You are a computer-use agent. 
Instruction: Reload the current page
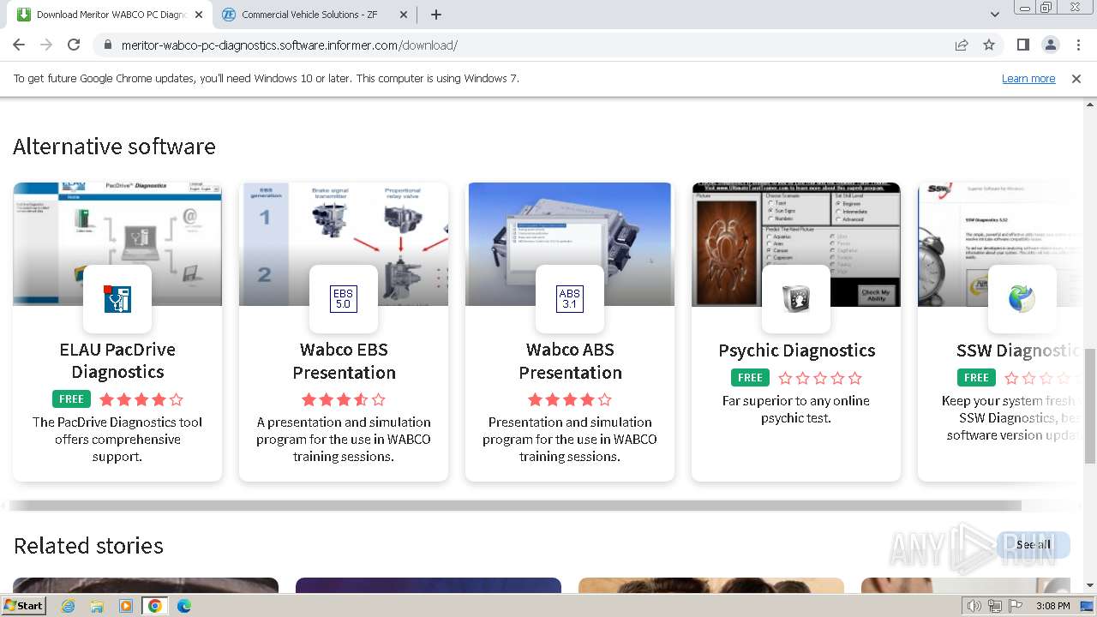tap(74, 45)
